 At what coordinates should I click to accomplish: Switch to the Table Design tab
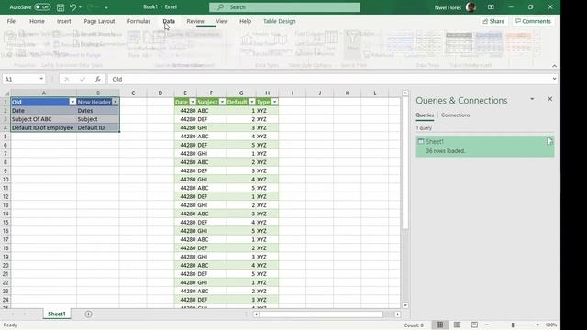coord(279,21)
